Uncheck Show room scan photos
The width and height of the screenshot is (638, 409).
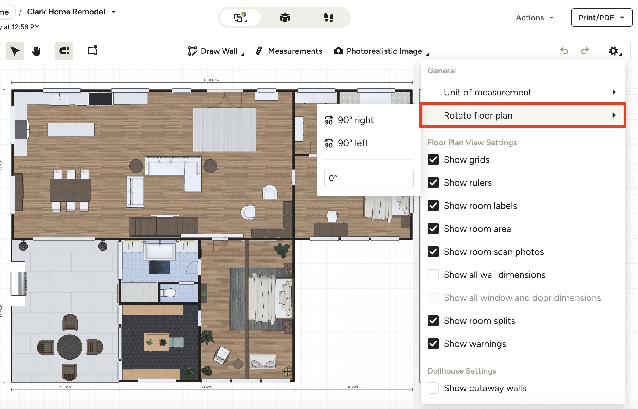(x=434, y=252)
